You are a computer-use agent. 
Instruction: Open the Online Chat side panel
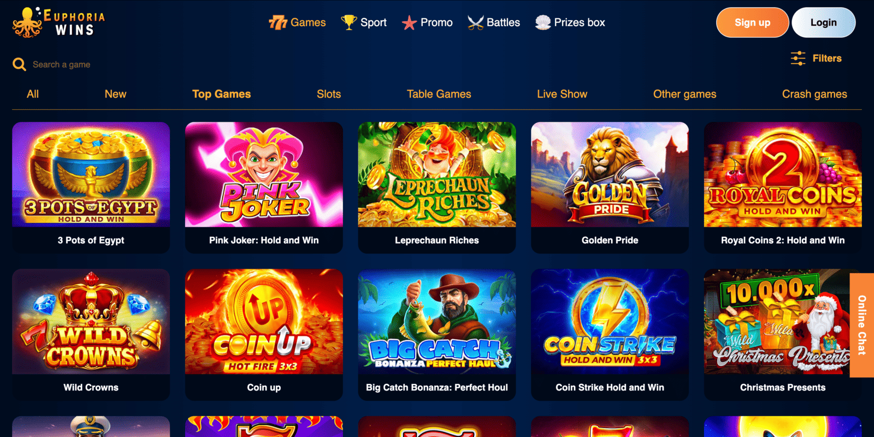862,326
